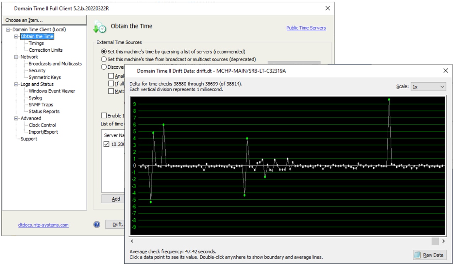Choose the Discover time sources radio button
455x266 pixels.
(104, 67)
